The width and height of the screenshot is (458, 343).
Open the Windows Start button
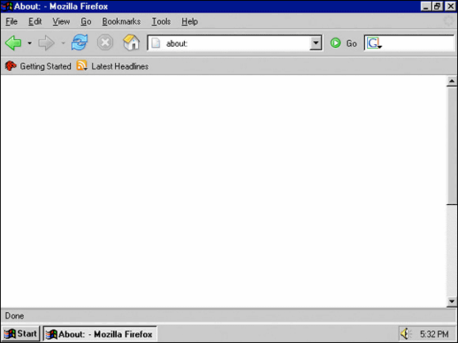coord(20,334)
